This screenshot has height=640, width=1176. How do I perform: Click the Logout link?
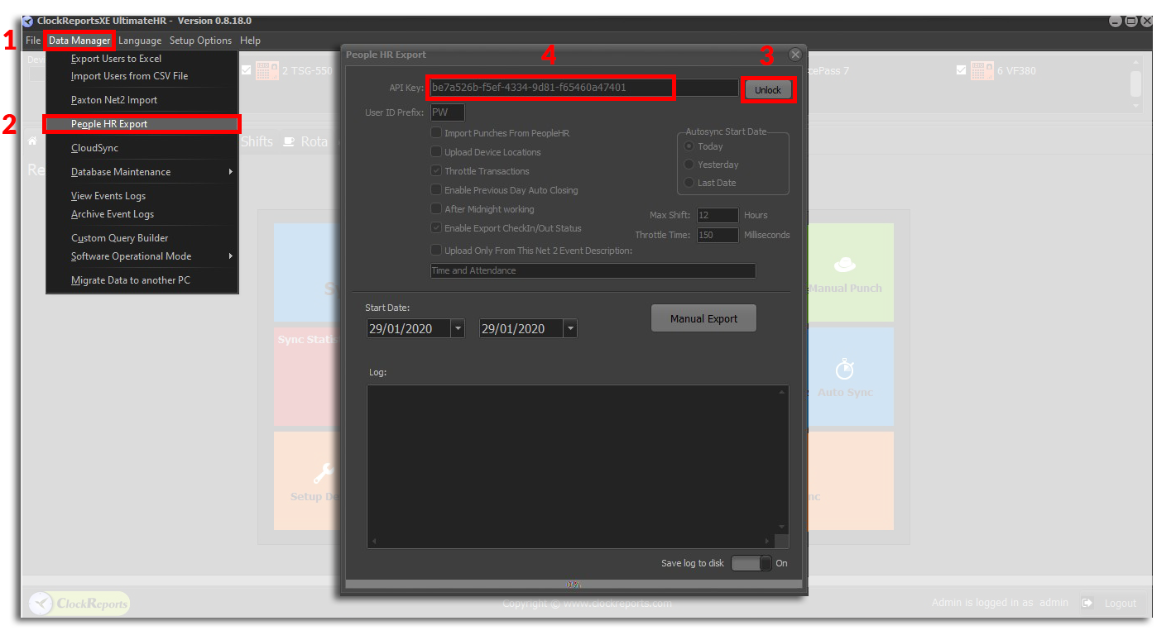(1120, 603)
